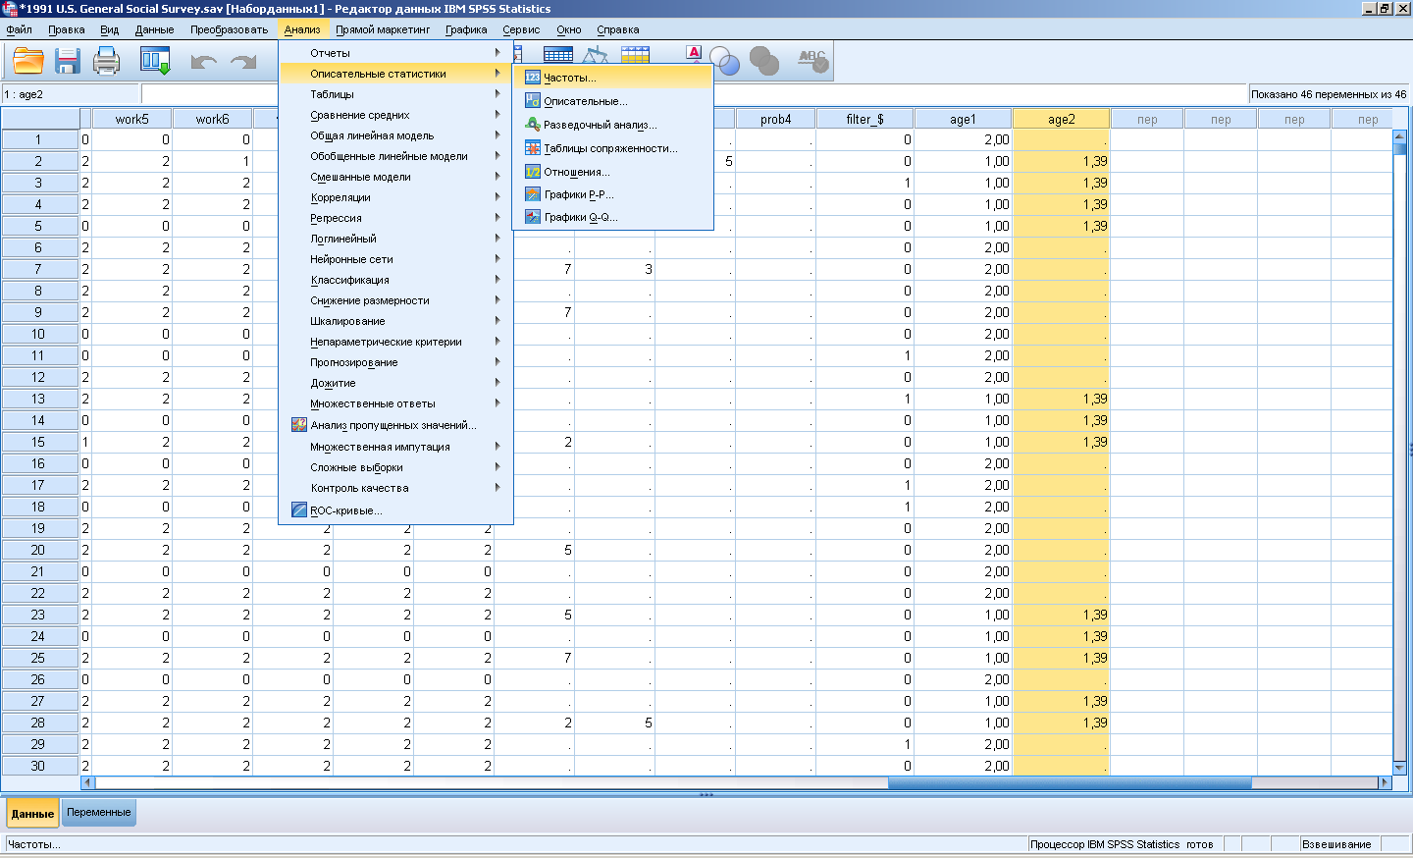Expand the Отчеты submenu

pyautogui.click(x=395, y=53)
